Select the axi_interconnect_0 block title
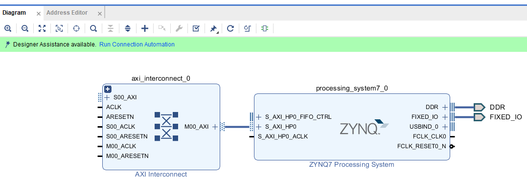The height and width of the screenshot is (179, 527). click(160, 79)
